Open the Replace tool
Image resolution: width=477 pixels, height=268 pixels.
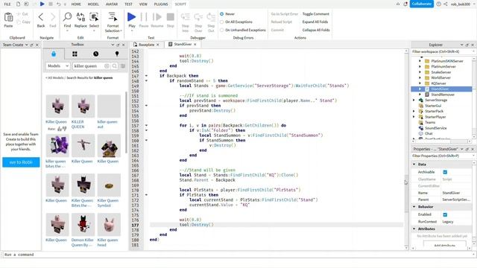[80, 17]
